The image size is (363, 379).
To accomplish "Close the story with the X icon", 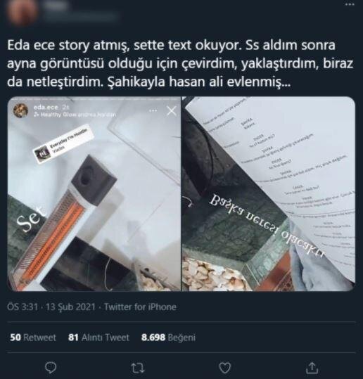I will click(x=172, y=111).
